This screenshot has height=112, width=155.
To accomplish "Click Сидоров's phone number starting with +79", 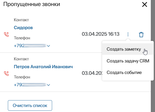I will click(x=30, y=46).
